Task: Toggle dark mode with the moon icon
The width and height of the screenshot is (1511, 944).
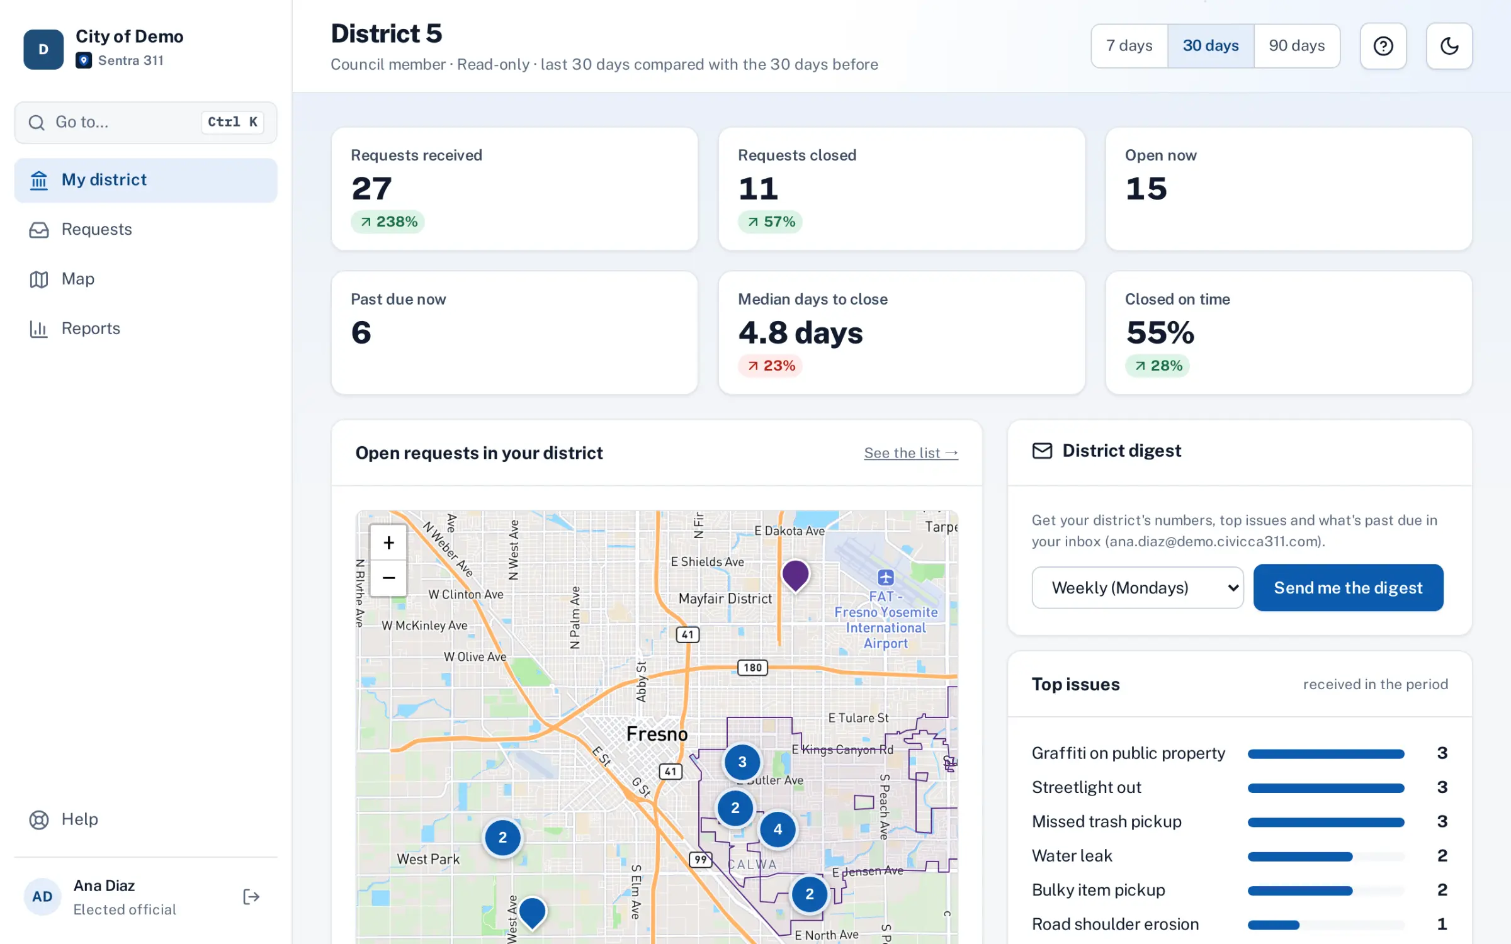Action: click(x=1449, y=46)
